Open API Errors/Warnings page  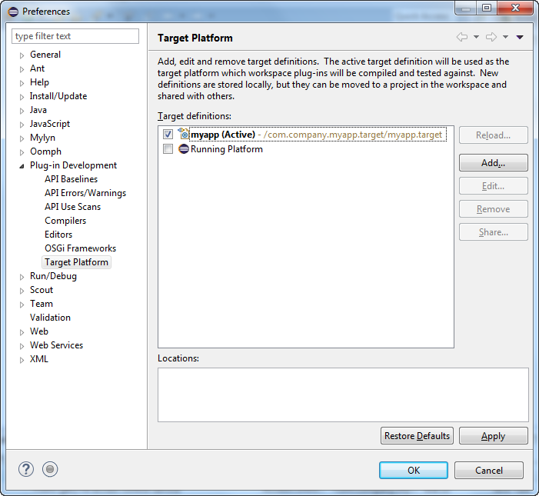[85, 193]
